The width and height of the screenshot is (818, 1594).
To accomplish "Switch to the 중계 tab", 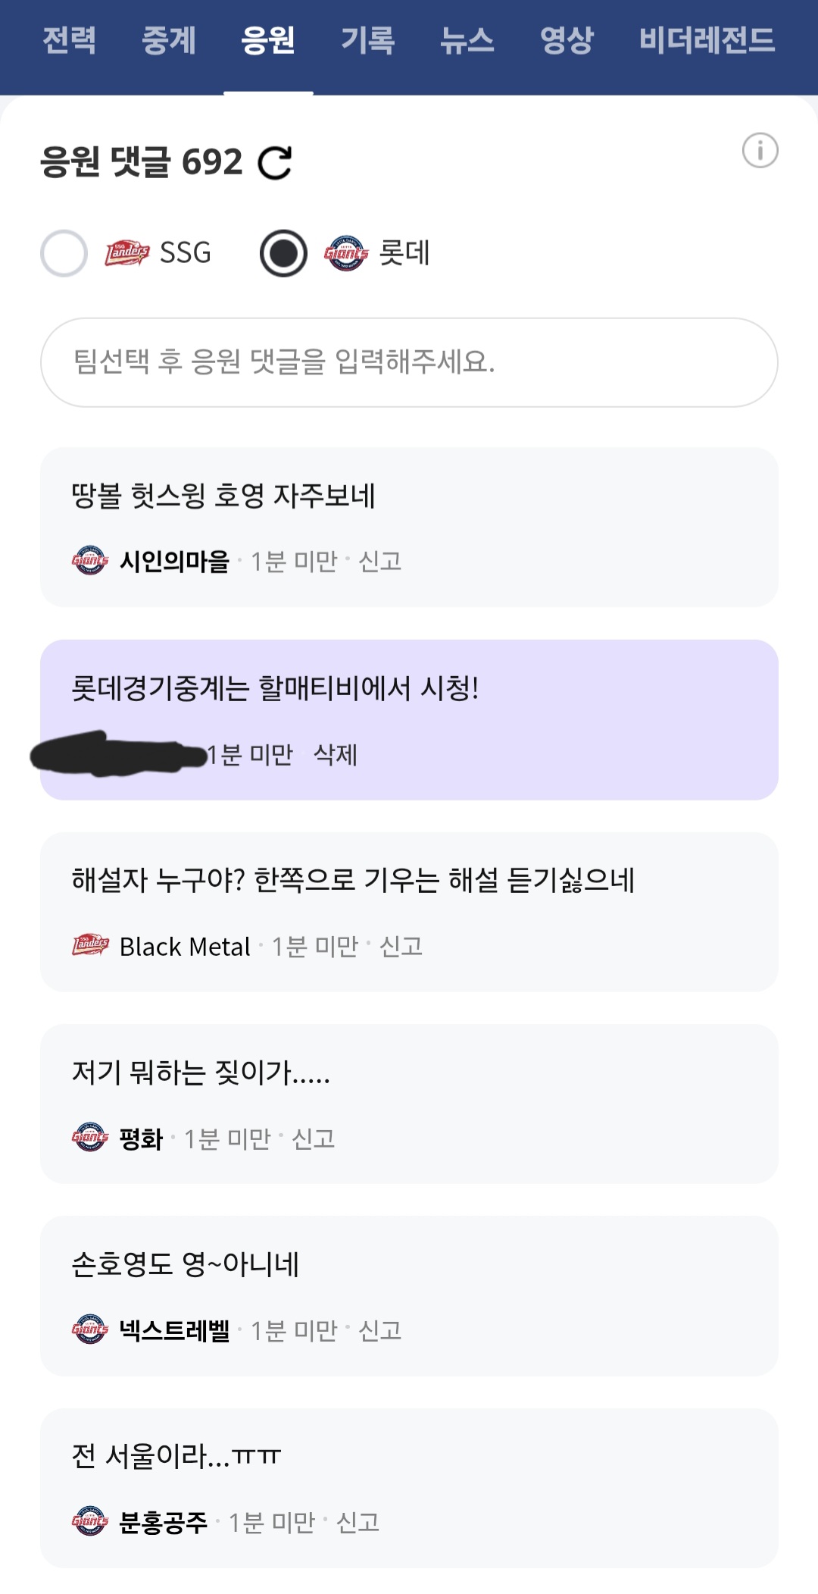I will pyautogui.click(x=169, y=40).
